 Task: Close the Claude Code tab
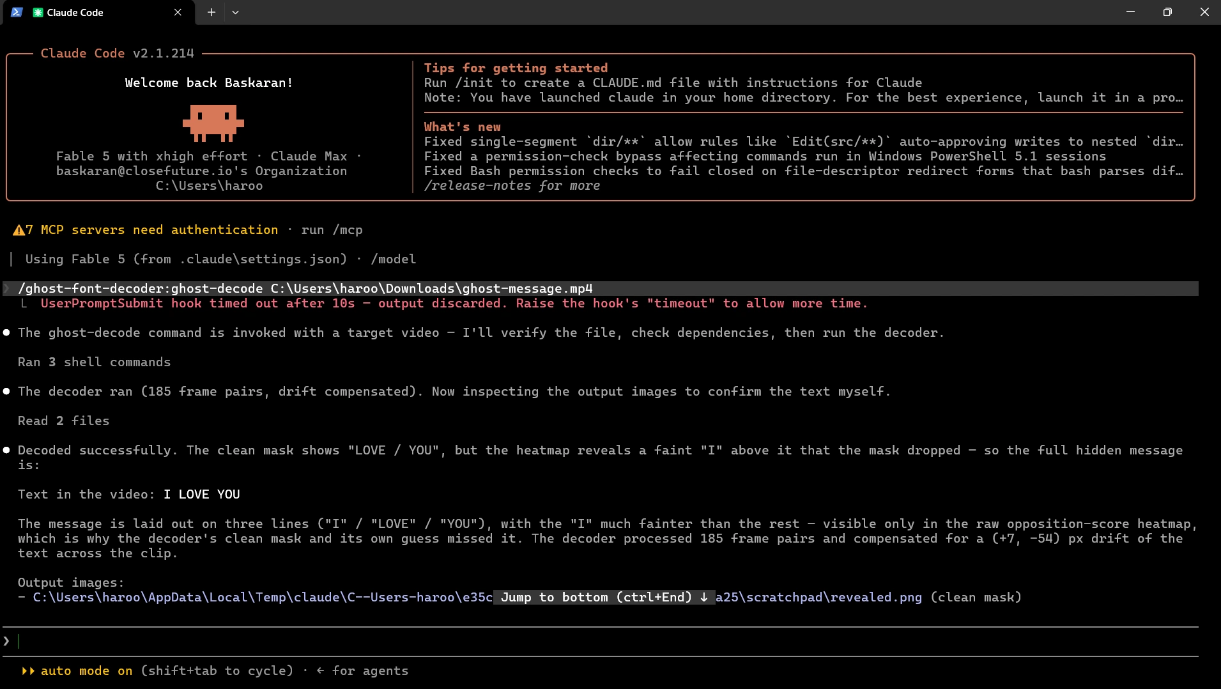[178, 12]
